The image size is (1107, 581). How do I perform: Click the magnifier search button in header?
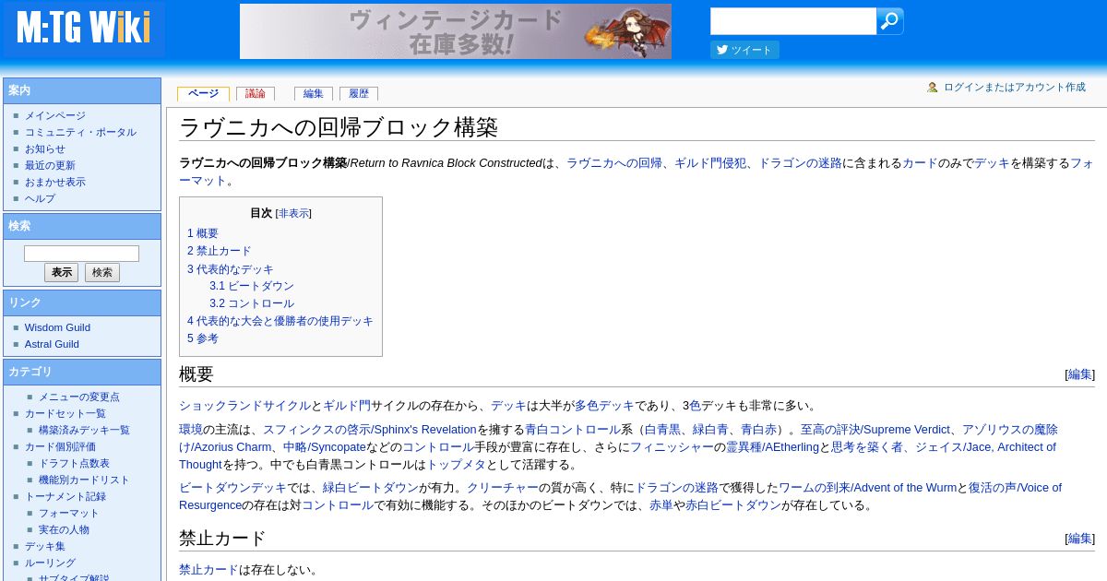click(x=889, y=21)
